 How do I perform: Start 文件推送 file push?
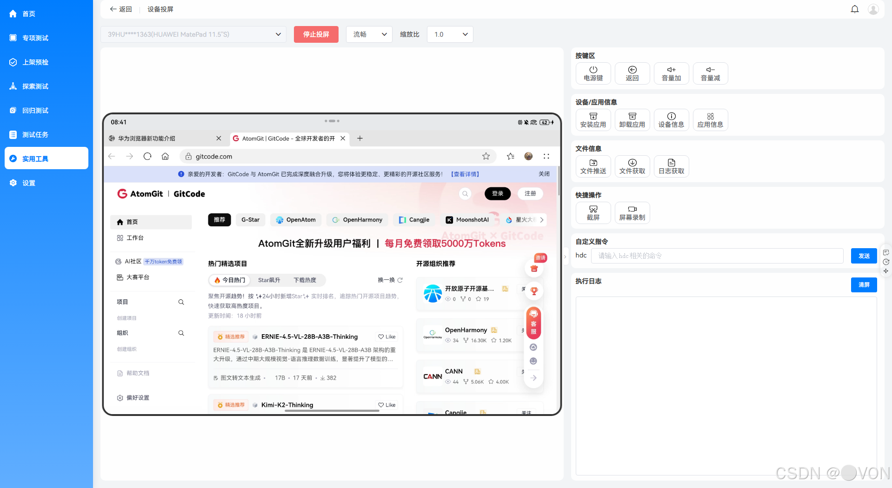click(x=593, y=166)
